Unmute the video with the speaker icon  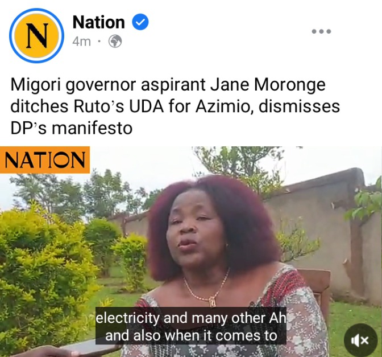(360, 340)
